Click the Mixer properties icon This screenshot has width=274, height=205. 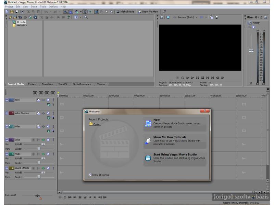266,17
